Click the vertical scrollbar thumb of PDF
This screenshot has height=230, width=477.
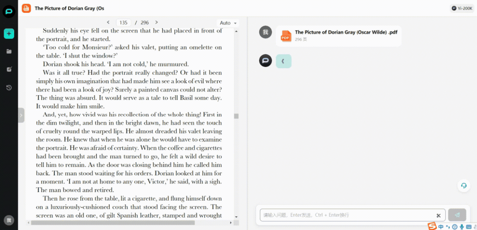237,116
